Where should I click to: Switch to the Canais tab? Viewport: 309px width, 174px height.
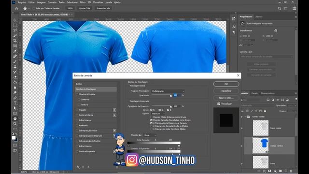coord(254,93)
